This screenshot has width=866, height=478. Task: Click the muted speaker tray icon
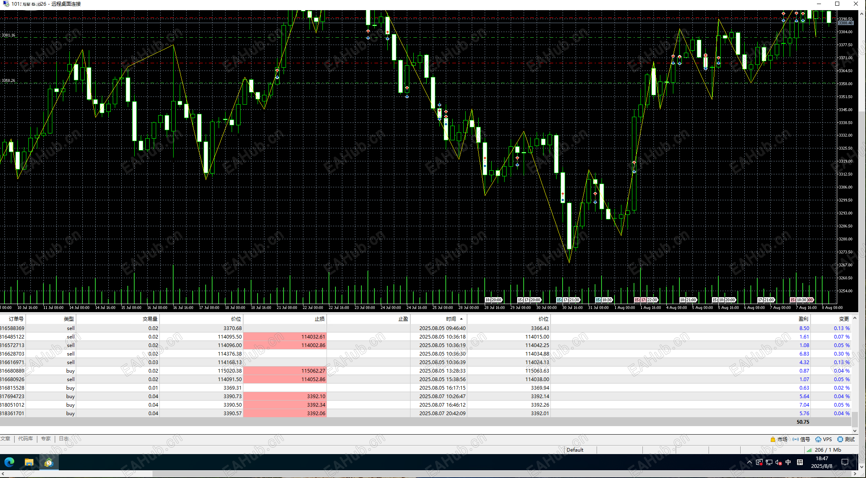click(778, 463)
